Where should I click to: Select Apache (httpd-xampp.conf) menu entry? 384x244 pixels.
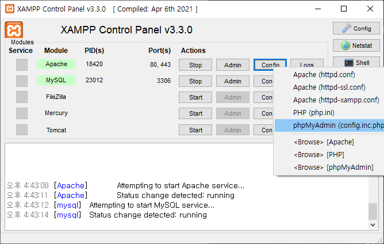click(329, 100)
